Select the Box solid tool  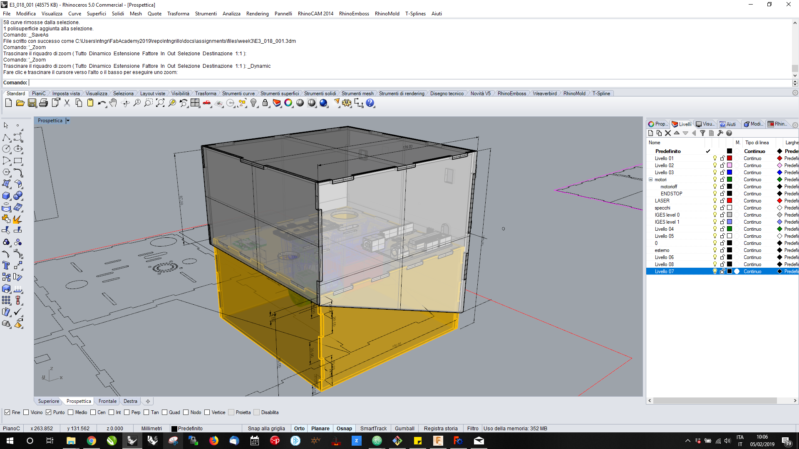(7, 196)
